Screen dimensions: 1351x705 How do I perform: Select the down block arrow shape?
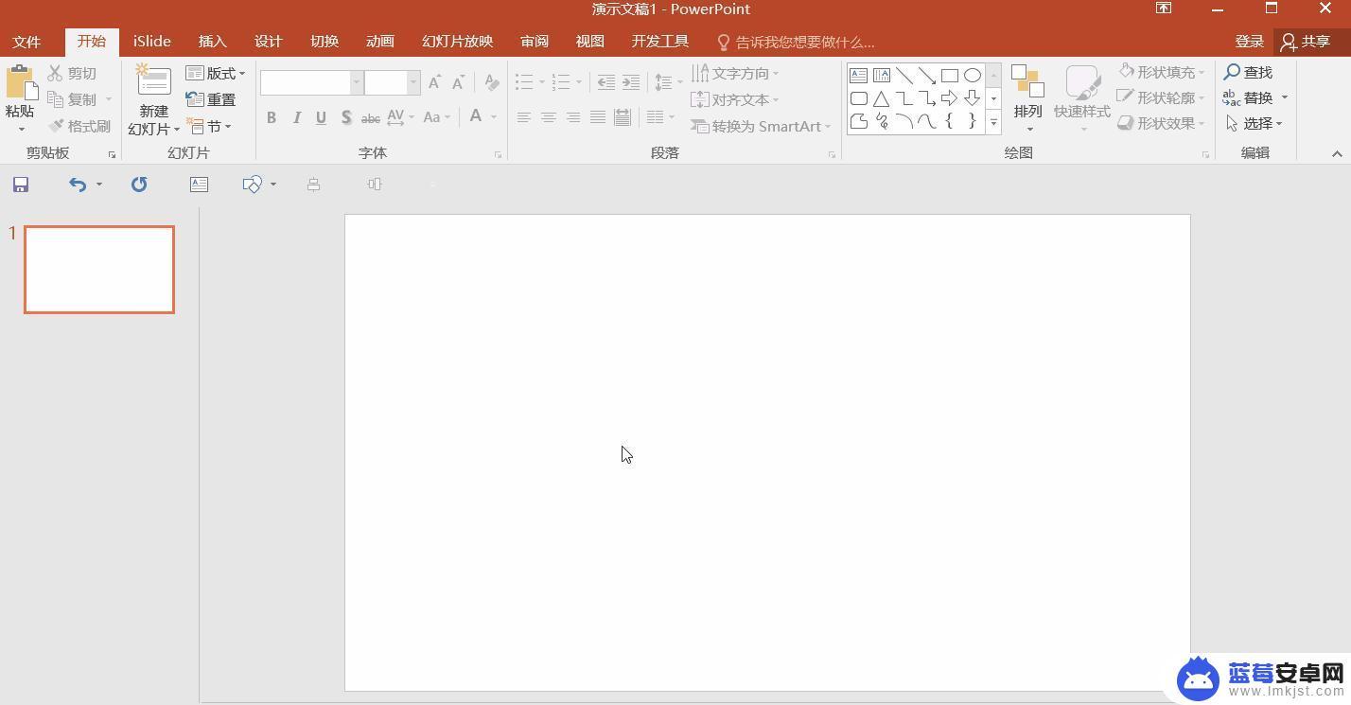(973, 98)
